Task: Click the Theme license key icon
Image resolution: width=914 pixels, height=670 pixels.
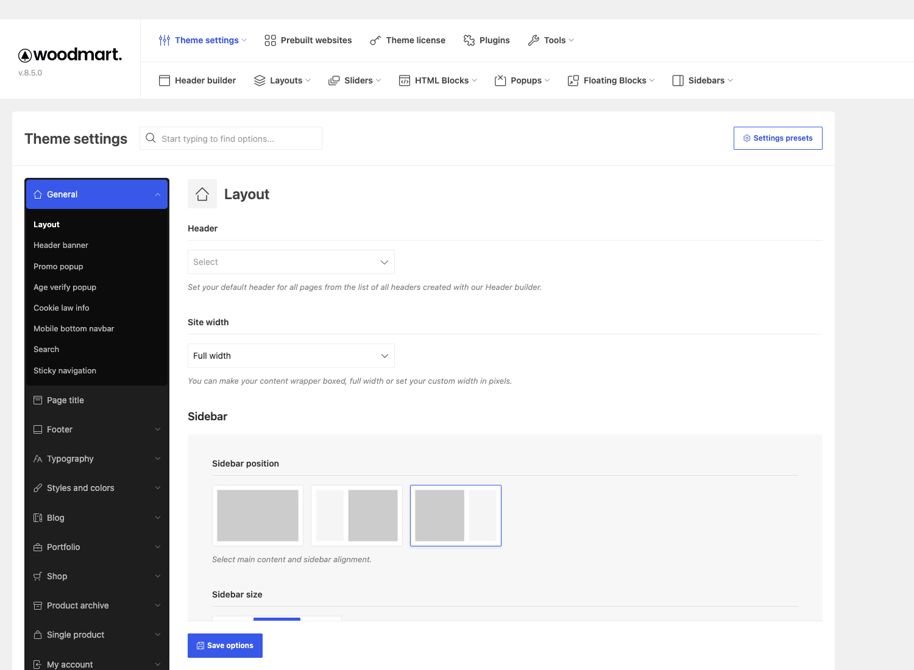Action: pyautogui.click(x=375, y=40)
